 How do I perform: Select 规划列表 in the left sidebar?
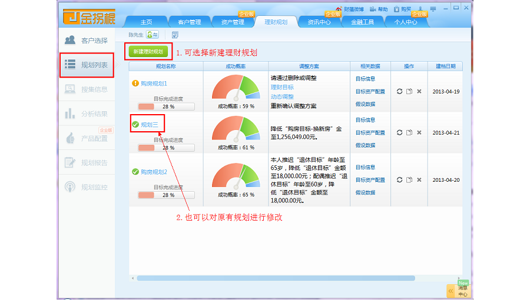[87, 65]
